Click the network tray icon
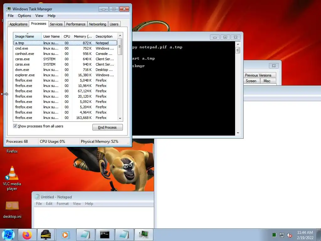Screen dimensions: 321x241 click(282, 235)
